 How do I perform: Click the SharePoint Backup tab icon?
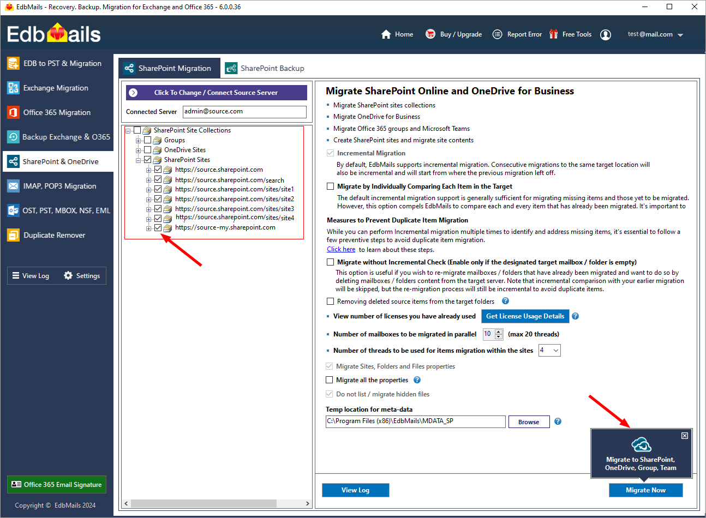[231, 68]
